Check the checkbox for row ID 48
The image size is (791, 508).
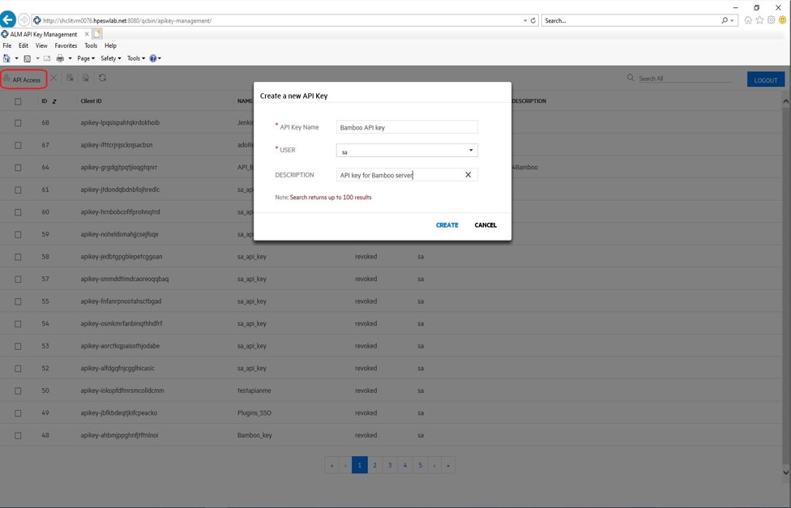(x=19, y=434)
